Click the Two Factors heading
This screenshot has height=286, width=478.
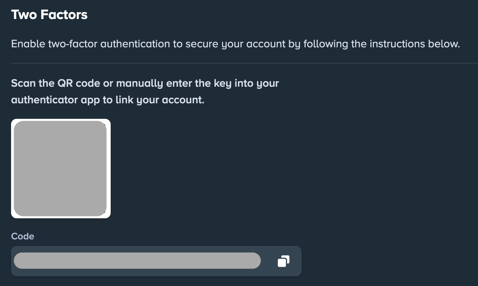(x=49, y=15)
